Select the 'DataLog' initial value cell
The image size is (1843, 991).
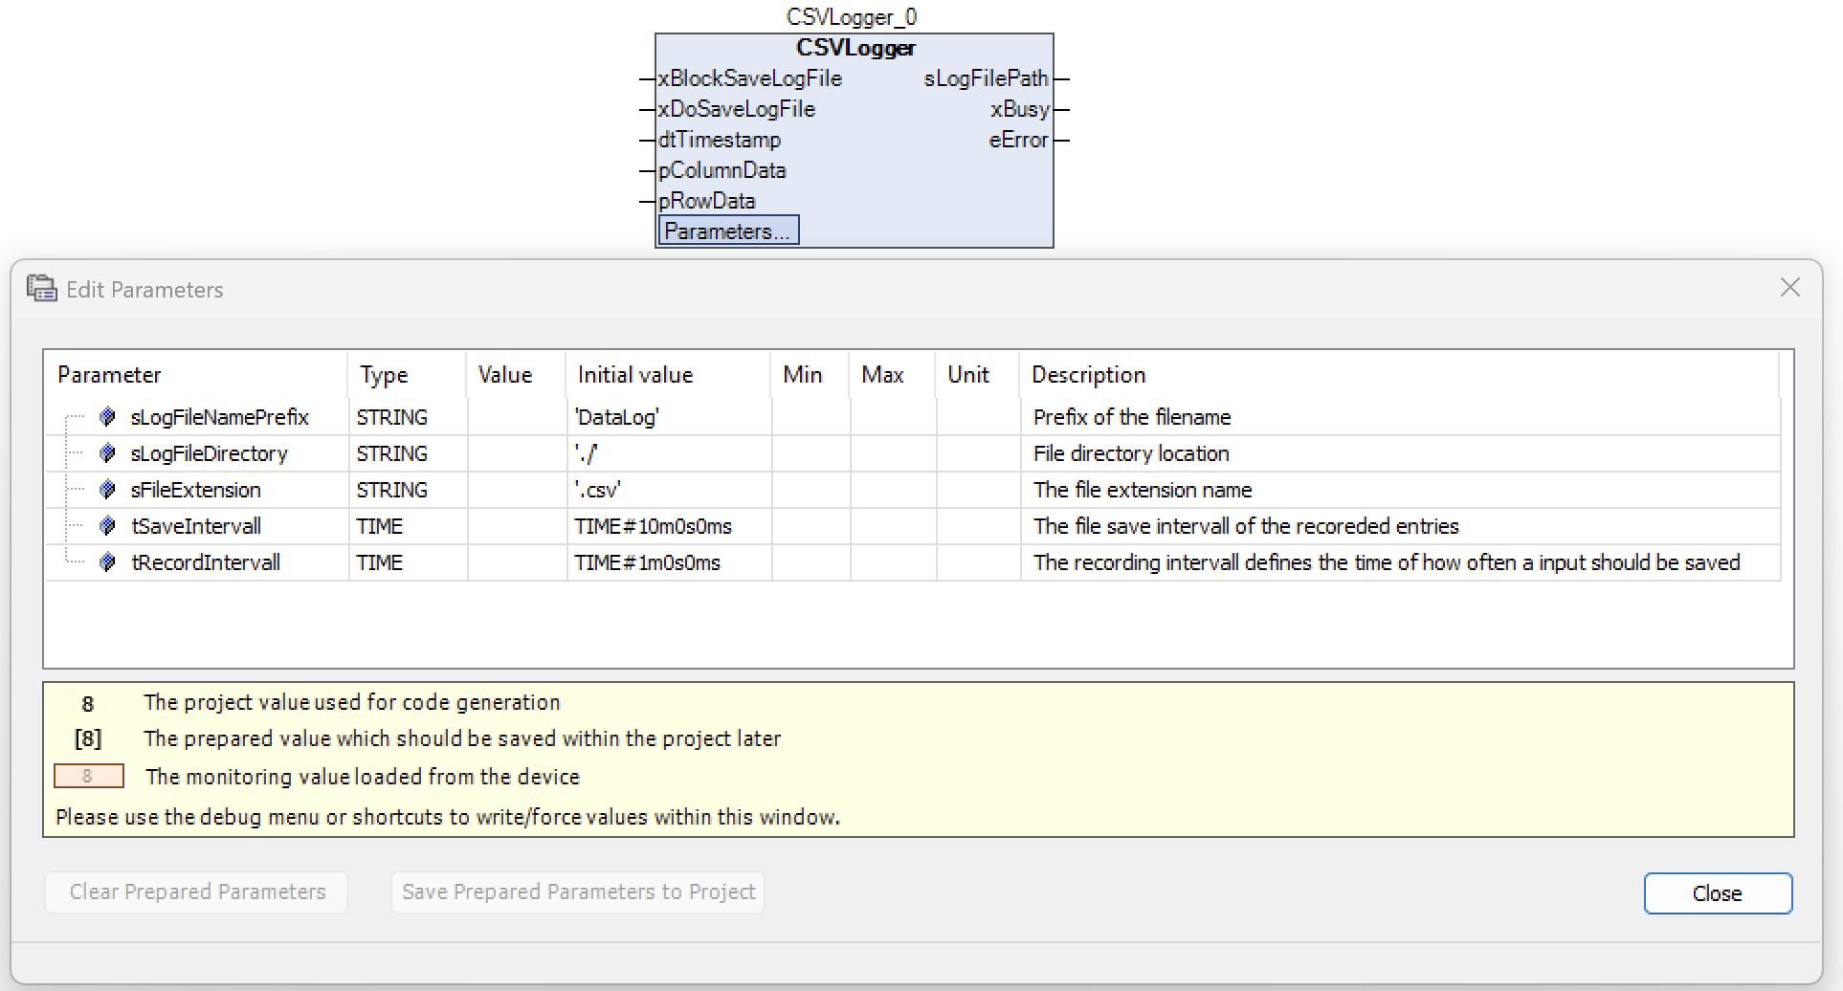click(x=617, y=417)
